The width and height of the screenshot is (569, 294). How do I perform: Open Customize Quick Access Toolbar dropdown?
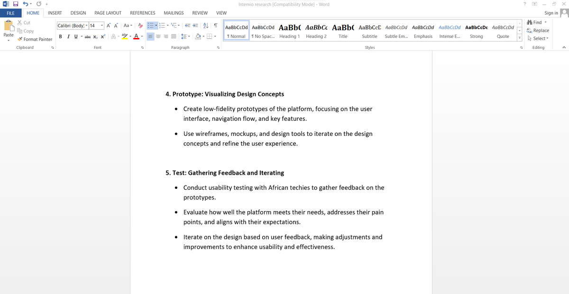point(46,5)
